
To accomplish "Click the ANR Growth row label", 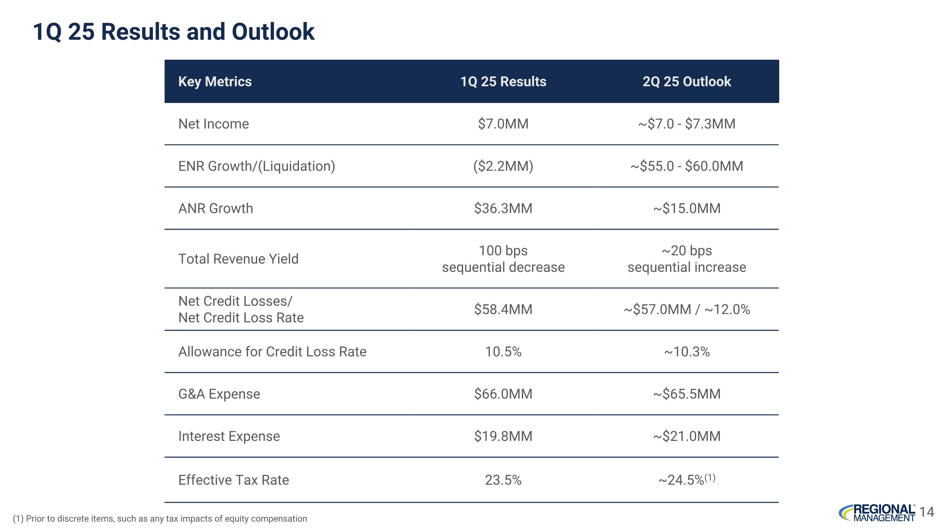I will pos(216,208).
